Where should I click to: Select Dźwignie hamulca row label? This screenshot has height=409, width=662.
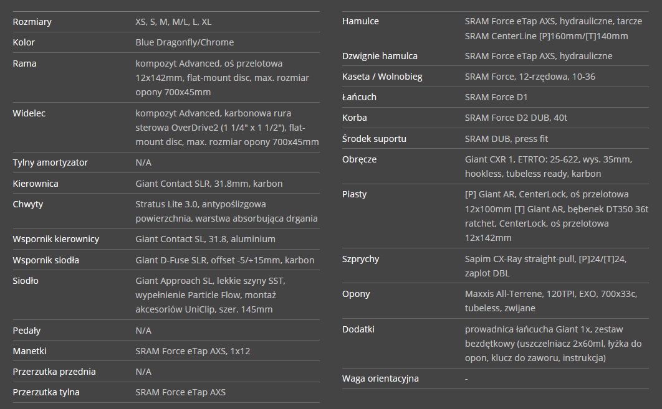(x=380, y=56)
